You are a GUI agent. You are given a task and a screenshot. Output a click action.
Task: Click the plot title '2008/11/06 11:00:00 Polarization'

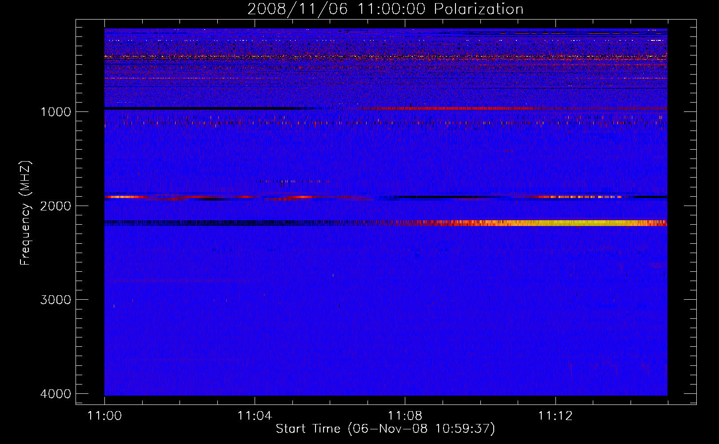(x=385, y=9)
